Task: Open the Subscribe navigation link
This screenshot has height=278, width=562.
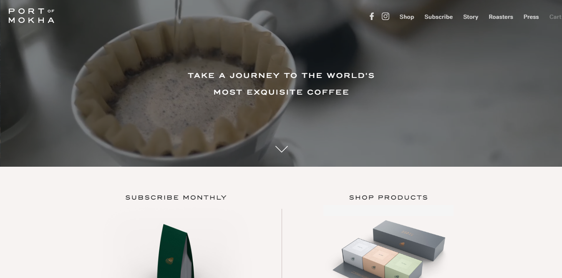Action: [439, 17]
